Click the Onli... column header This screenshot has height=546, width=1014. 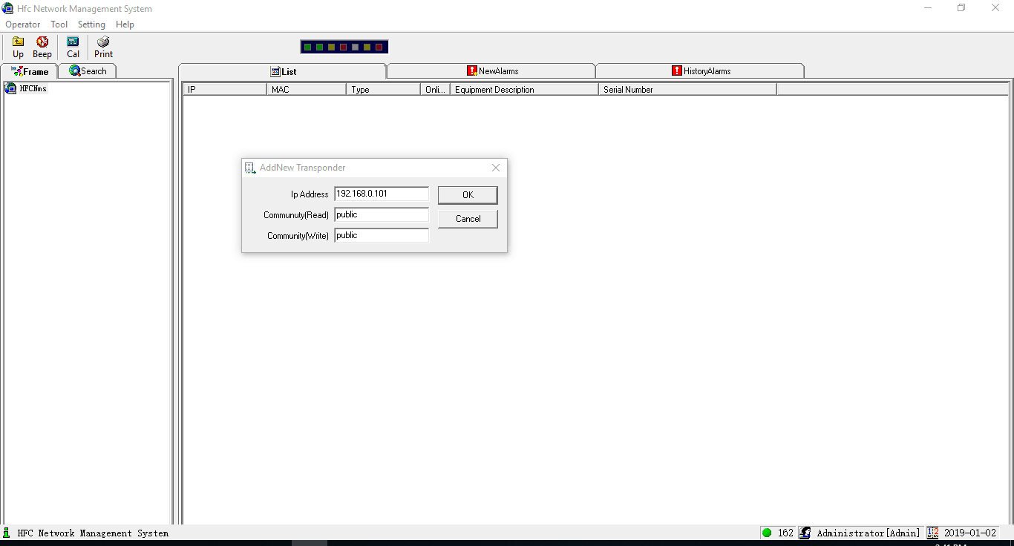coord(435,89)
